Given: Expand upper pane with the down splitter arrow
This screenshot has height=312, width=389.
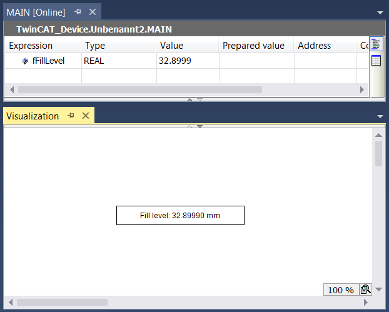Looking at the screenshot, I should point(200,99).
